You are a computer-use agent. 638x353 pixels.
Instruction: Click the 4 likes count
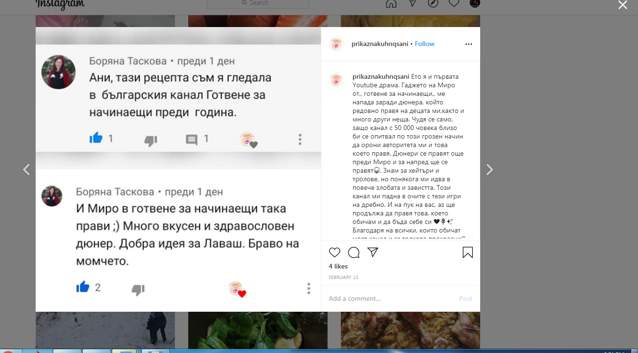[x=338, y=266]
